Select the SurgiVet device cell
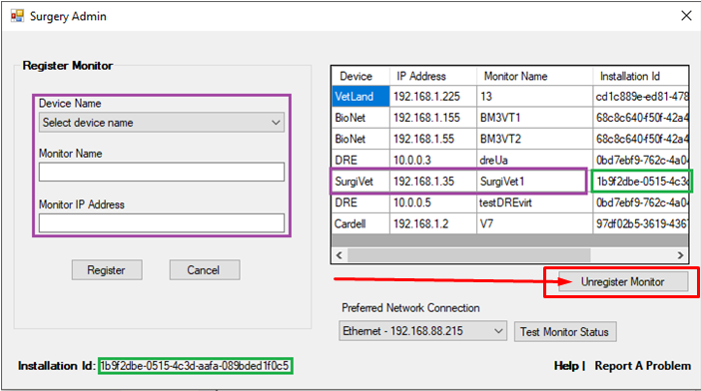 click(360, 182)
